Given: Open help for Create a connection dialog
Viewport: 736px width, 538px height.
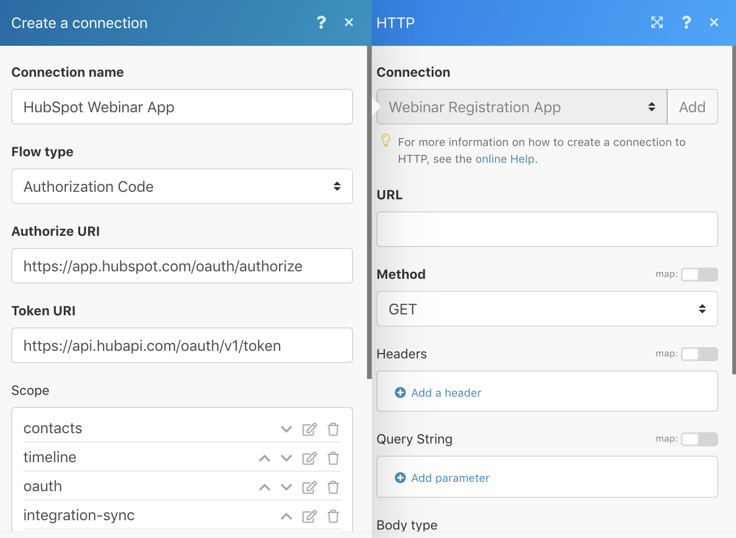Looking at the screenshot, I should click(321, 22).
